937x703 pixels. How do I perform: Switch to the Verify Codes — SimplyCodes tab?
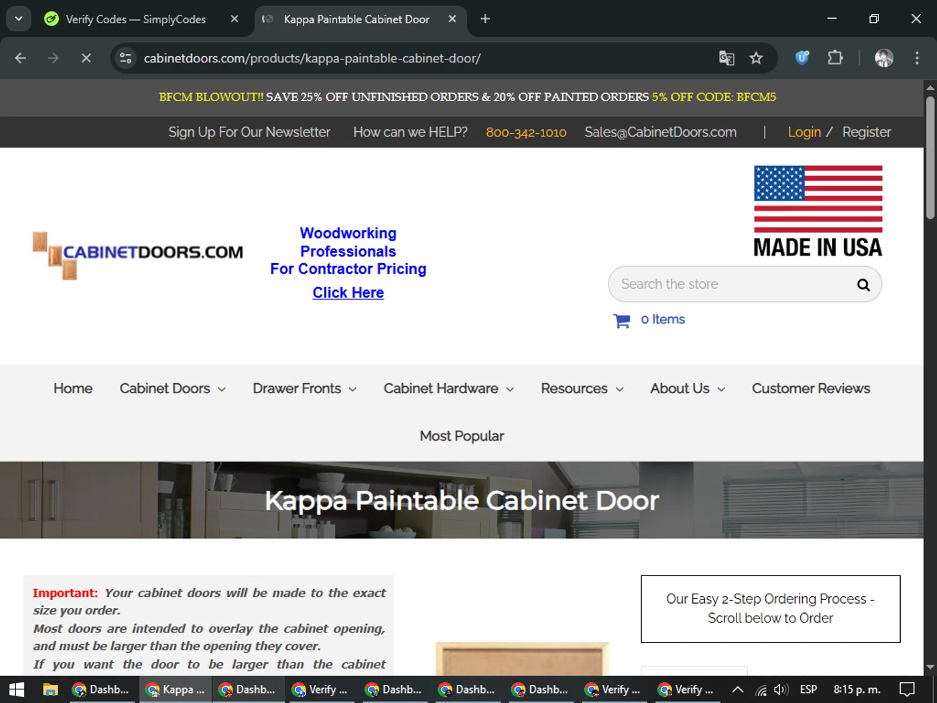(x=136, y=19)
